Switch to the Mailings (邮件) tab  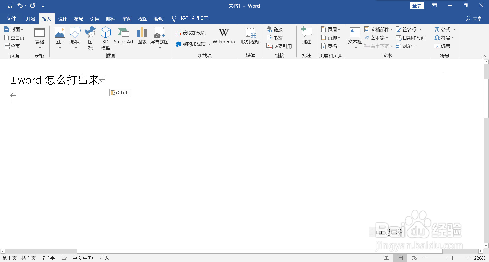tap(111, 19)
